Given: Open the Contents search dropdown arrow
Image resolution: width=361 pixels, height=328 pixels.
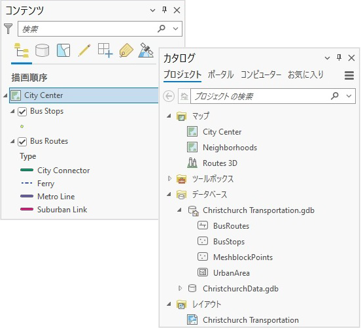Looking at the screenshot, I should (175, 29).
